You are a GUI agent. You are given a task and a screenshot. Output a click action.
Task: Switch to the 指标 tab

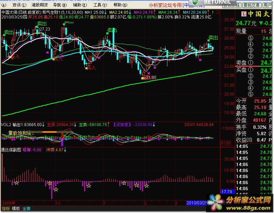[6, 208]
